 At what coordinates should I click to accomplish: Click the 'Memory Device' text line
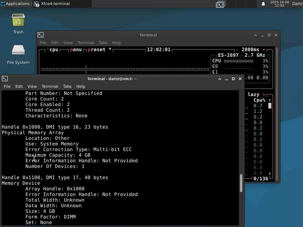click(x=21, y=183)
